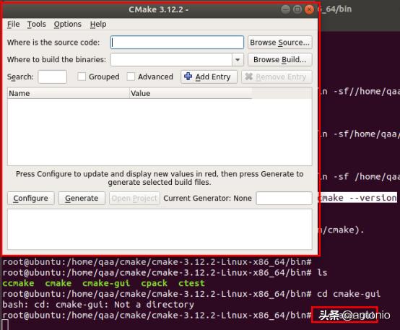Expand the build binaries dropdown arrow
400x330 pixels.
pos(238,60)
